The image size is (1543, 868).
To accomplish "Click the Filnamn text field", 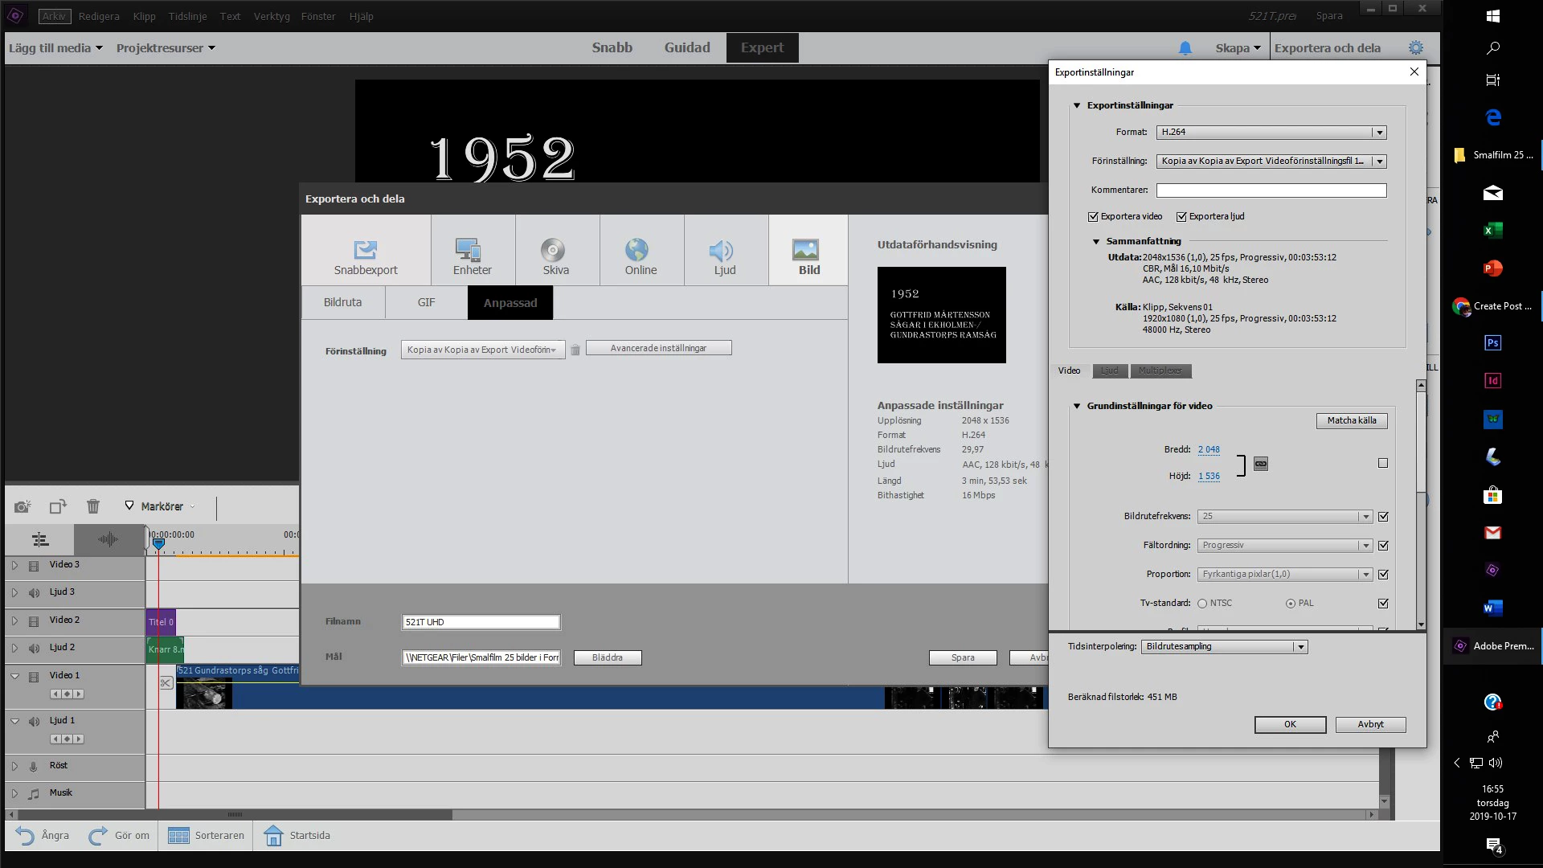I will (481, 622).
